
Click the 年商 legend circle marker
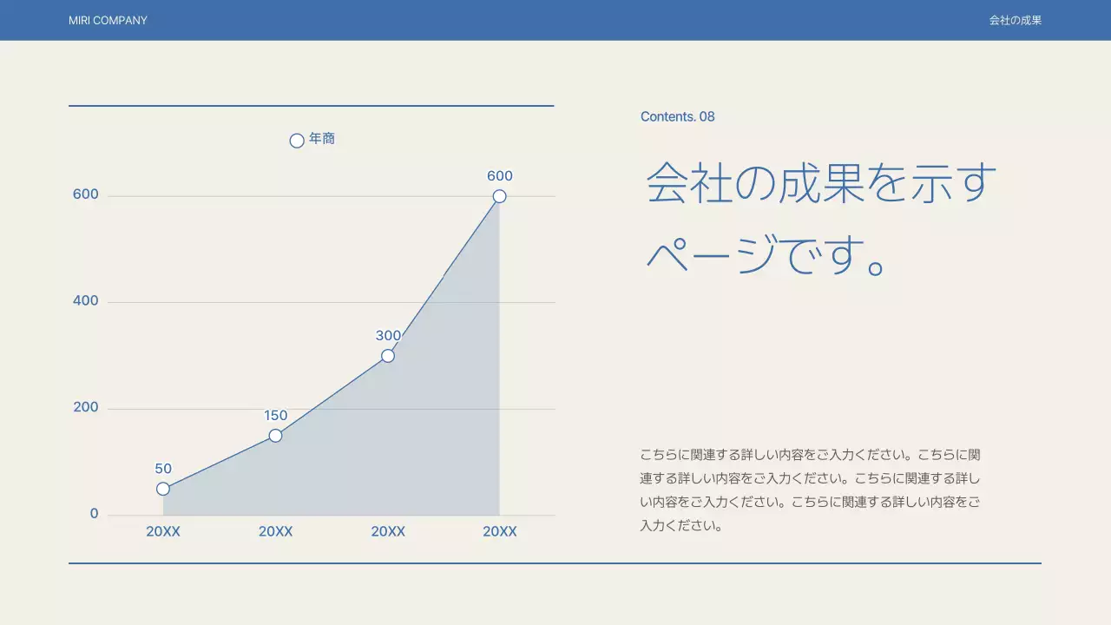(x=296, y=140)
